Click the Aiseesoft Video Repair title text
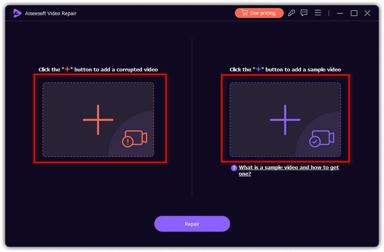Screen dimensions: 384x252 point(51,13)
